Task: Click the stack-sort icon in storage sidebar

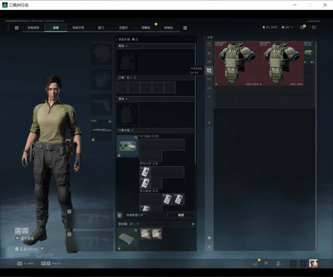Action: [209, 238]
